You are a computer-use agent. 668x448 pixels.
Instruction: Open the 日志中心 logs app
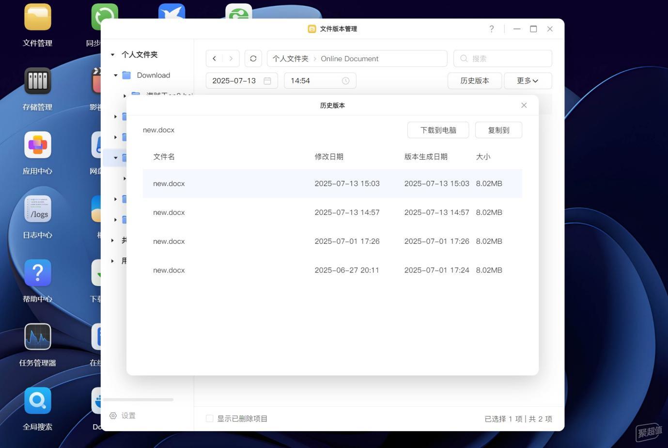[x=38, y=209]
